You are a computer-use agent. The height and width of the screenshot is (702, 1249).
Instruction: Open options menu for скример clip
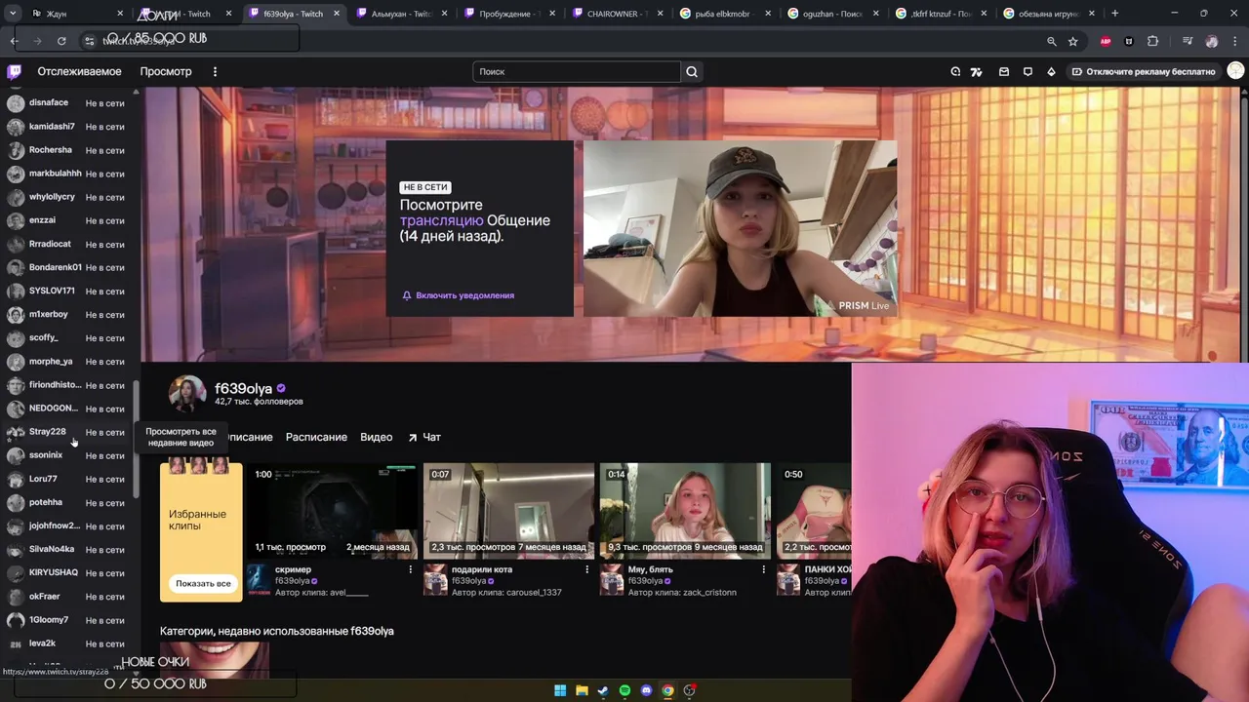click(x=410, y=569)
